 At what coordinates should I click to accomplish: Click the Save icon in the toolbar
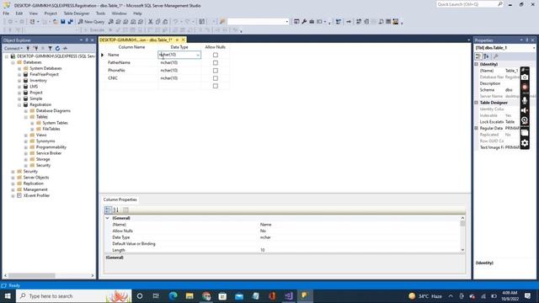tap(63, 22)
